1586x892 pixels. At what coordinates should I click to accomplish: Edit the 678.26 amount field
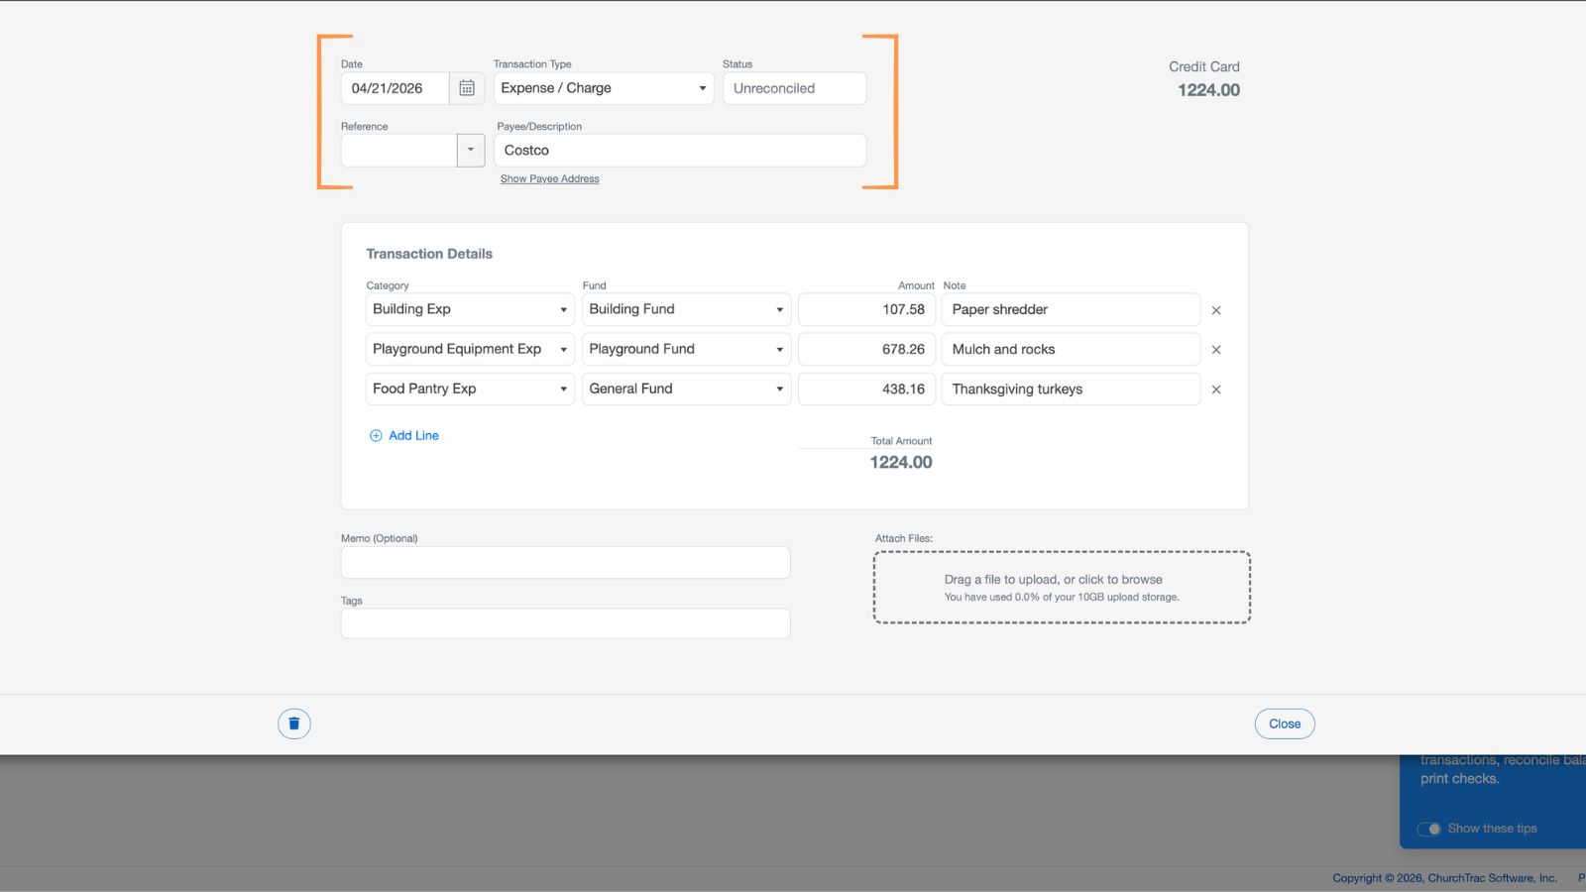click(x=866, y=349)
